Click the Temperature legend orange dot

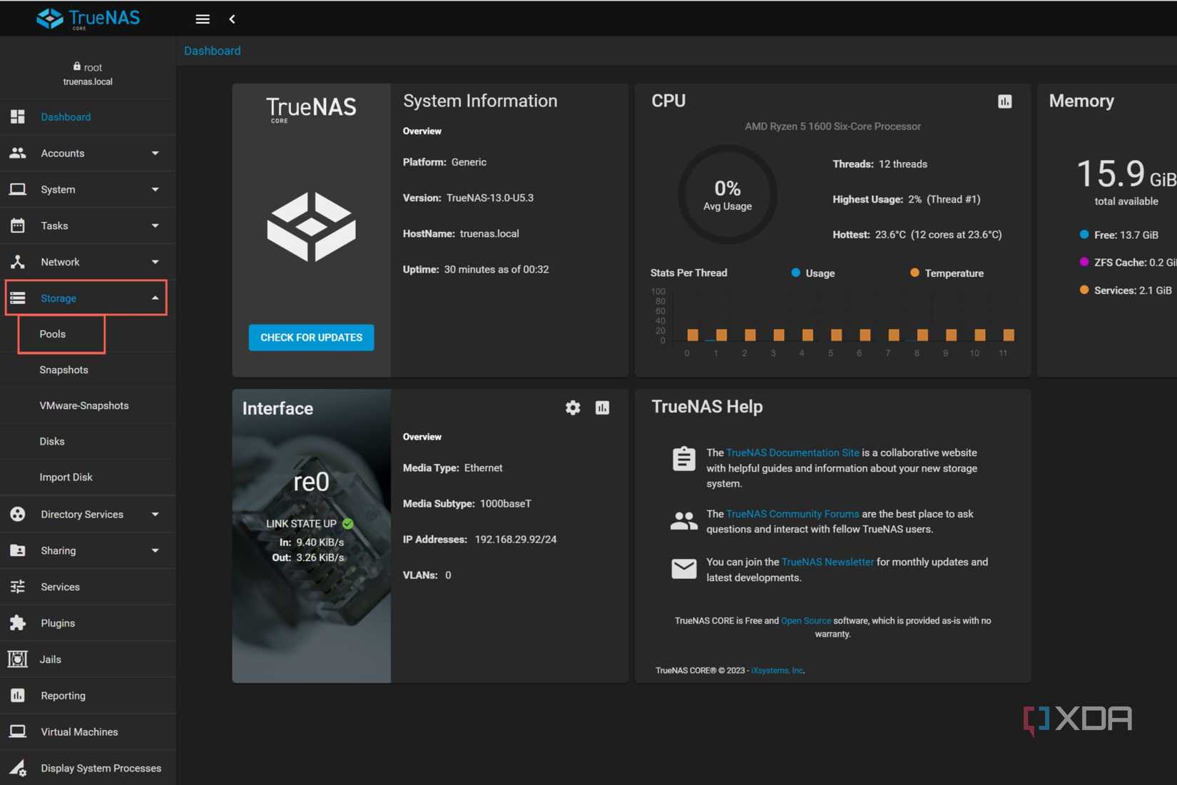(x=914, y=273)
